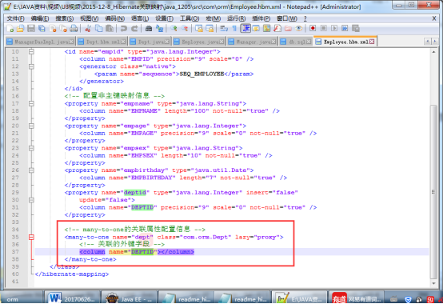Play back the recorded macro
Screen dimensions: 443x304
click(x=334, y=29)
